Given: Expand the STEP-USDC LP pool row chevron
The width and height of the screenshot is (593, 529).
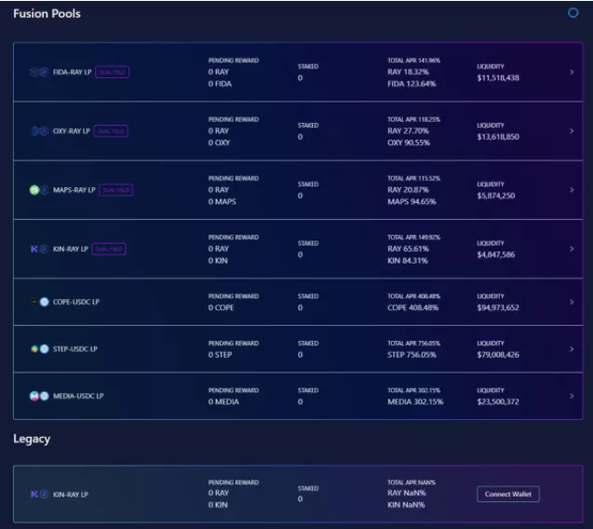Looking at the screenshot, I should click(x=572, y=349).
